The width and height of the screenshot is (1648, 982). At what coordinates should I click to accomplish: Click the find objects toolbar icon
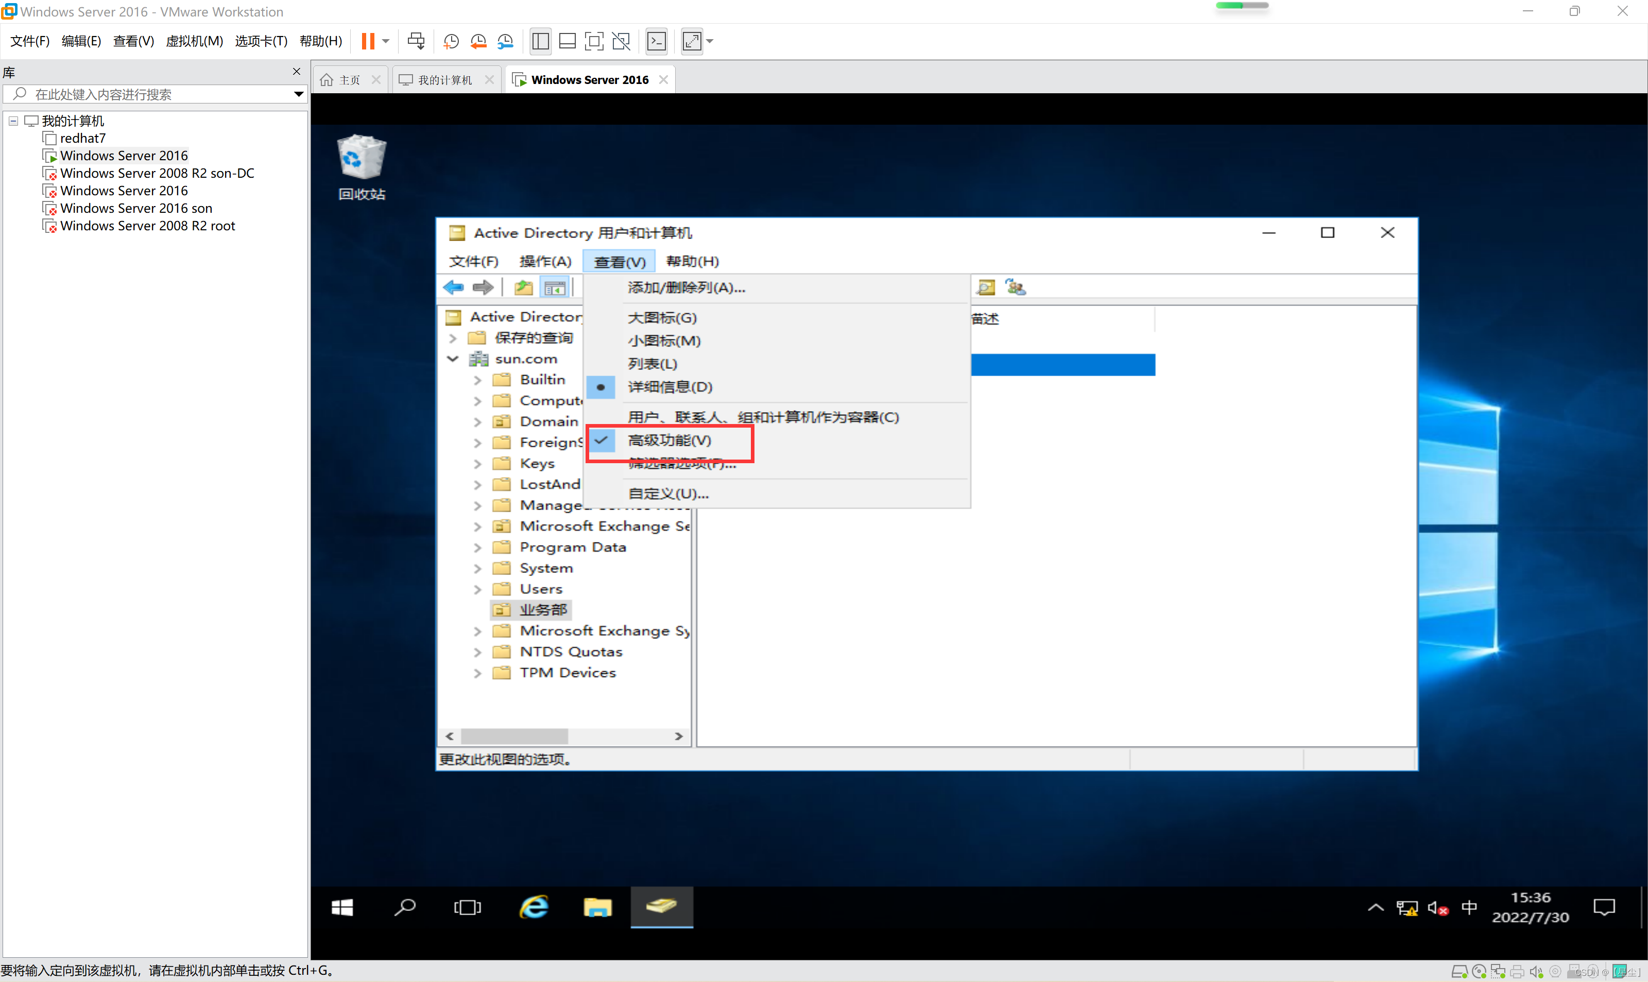986,287
